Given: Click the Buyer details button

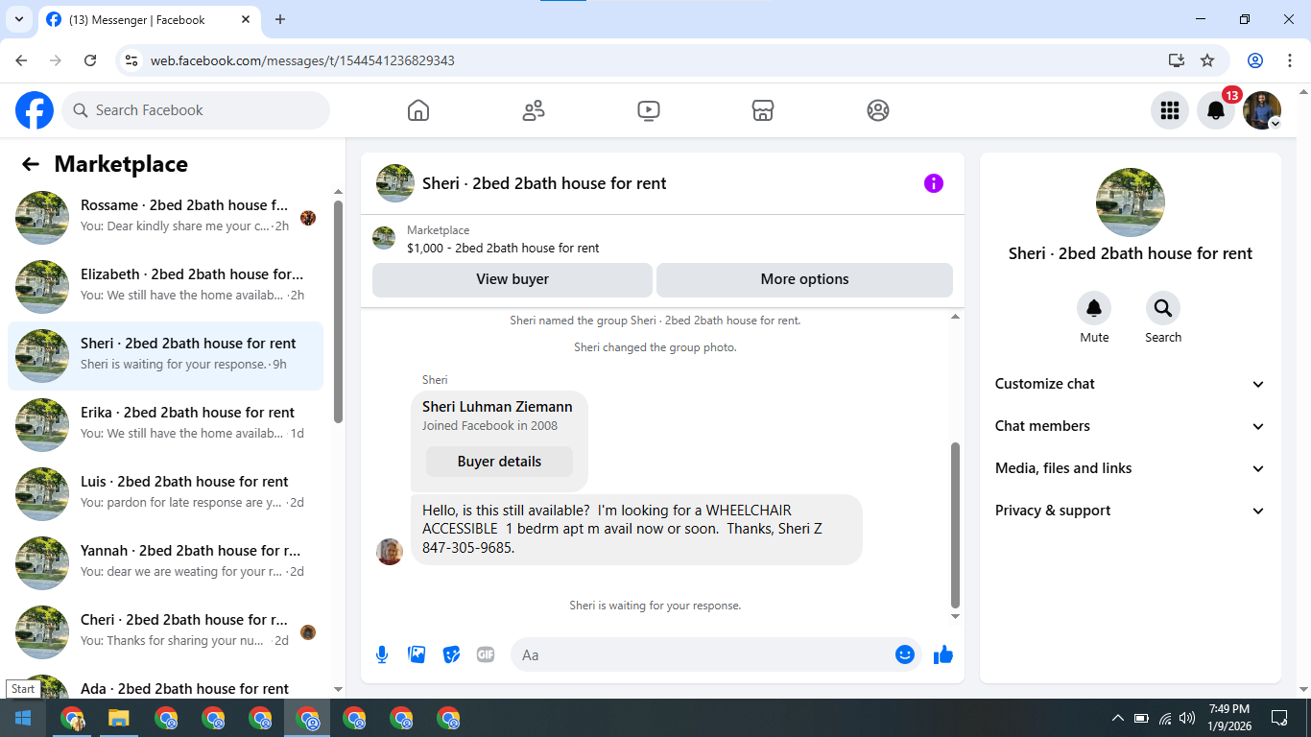Looking at the screenshot, I should tap(499, 462).
